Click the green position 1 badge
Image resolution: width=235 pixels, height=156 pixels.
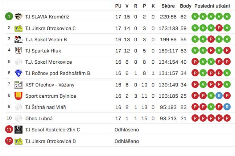[9, 17]
